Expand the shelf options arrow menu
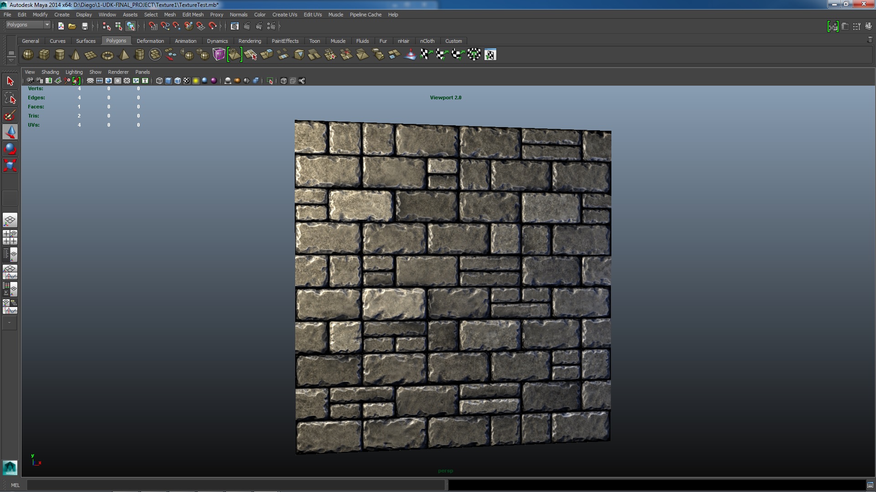Screen dimensions: 876x492 click(11, 60)
